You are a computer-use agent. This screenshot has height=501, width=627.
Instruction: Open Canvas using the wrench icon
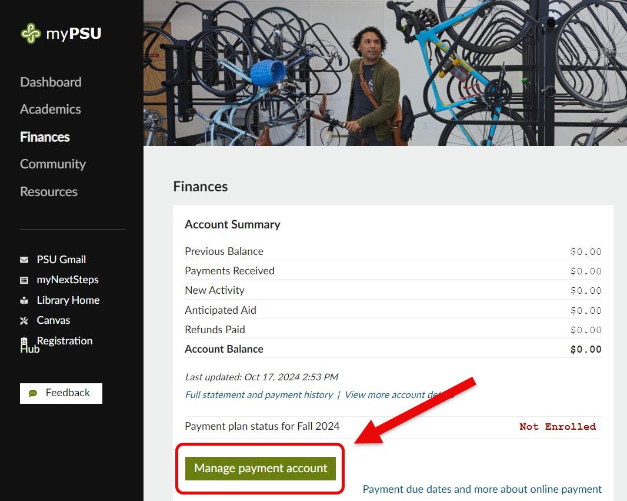(24, 320)
